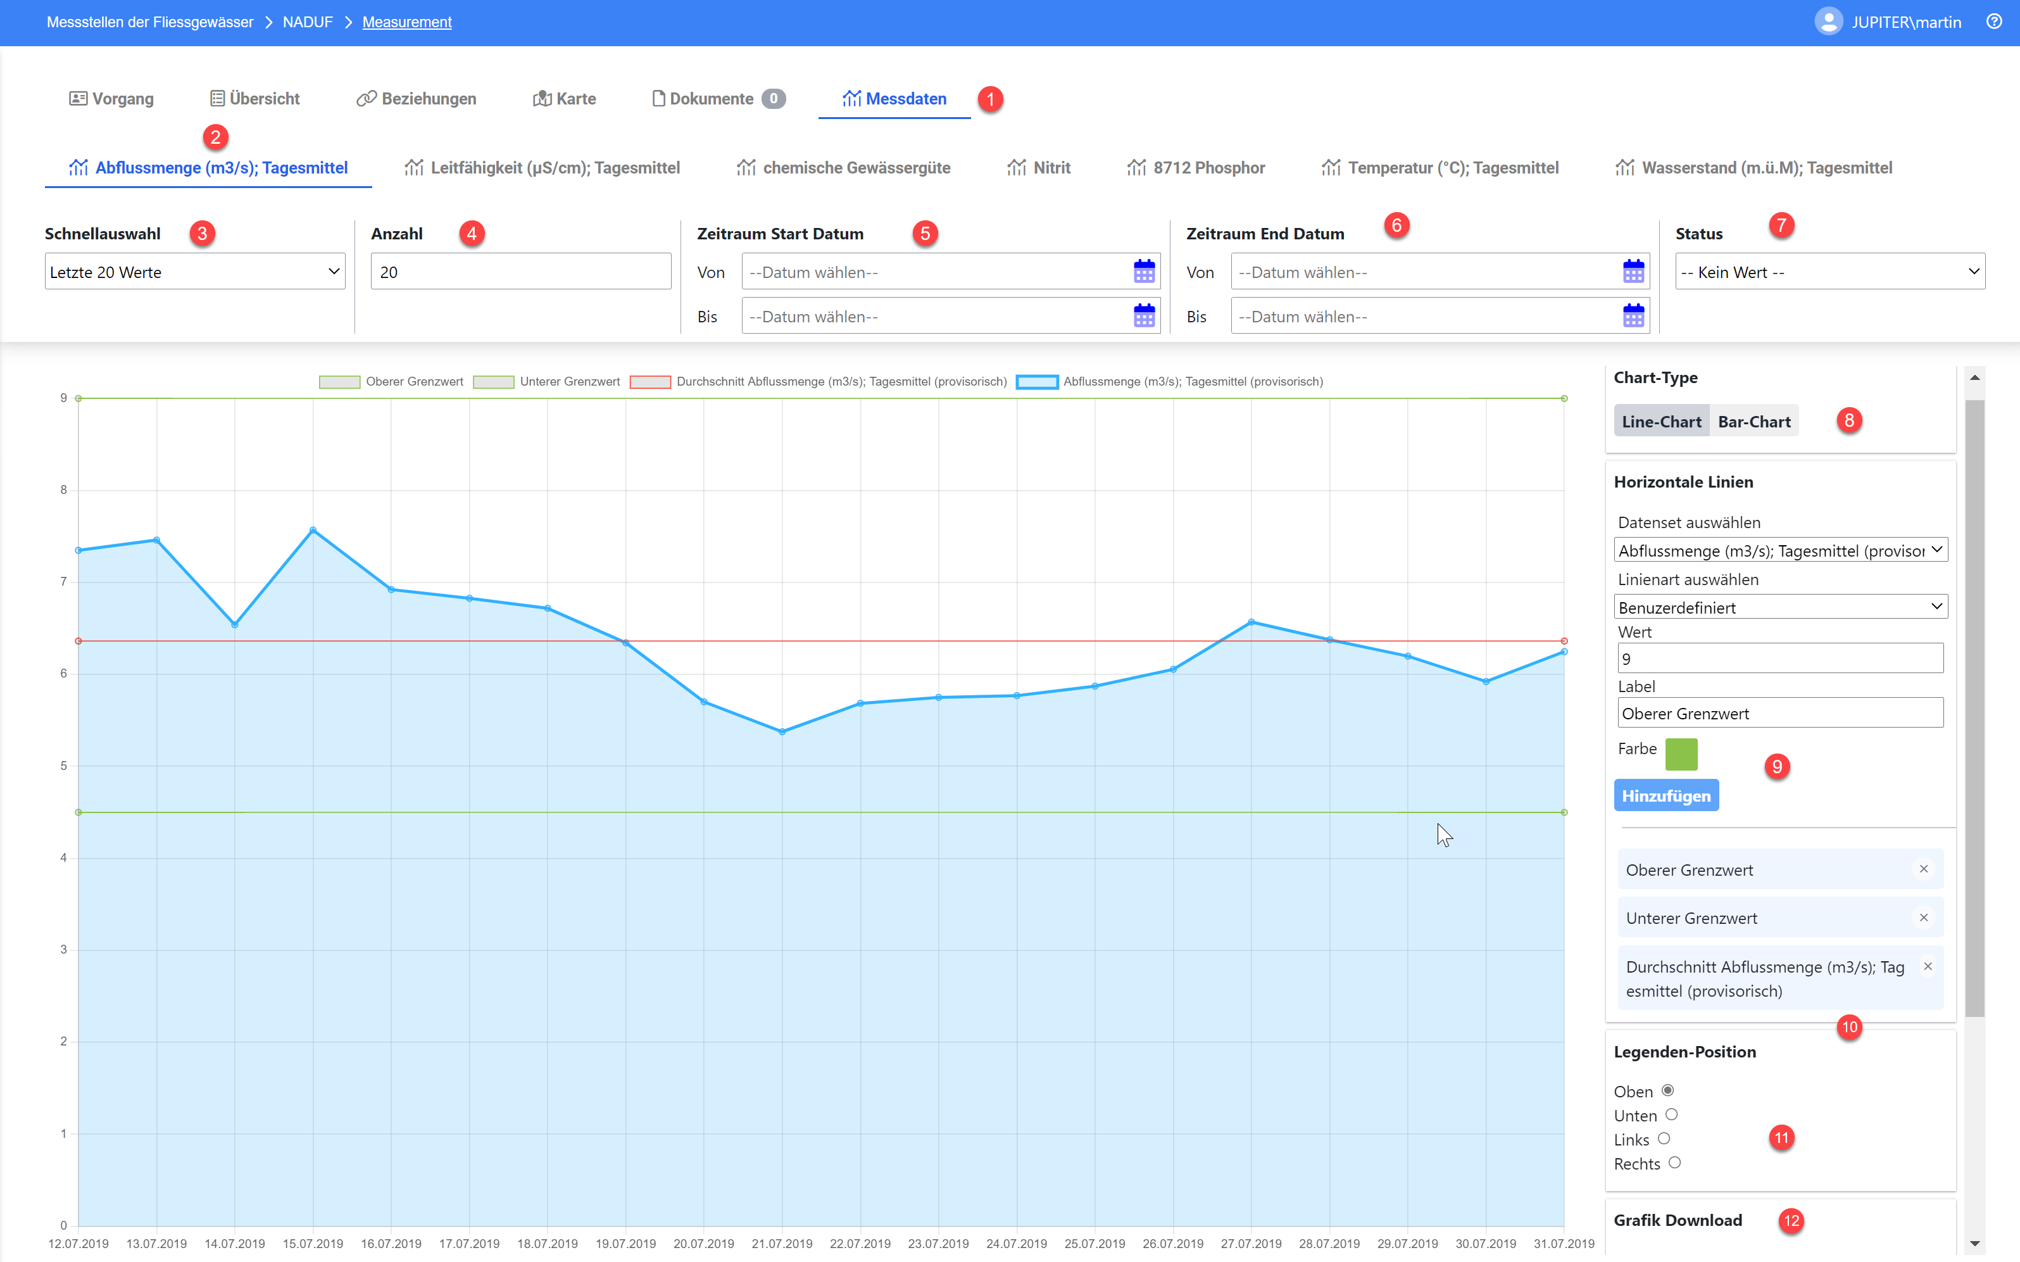Switch to the Karte tab
The width and height of the screenshot is (2020, 1262).
564,99
